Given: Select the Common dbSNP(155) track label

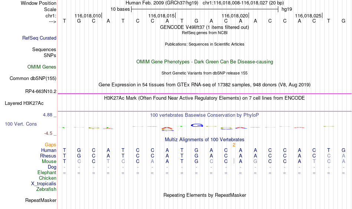Looking at the screenshot, I should coord(33,78).
